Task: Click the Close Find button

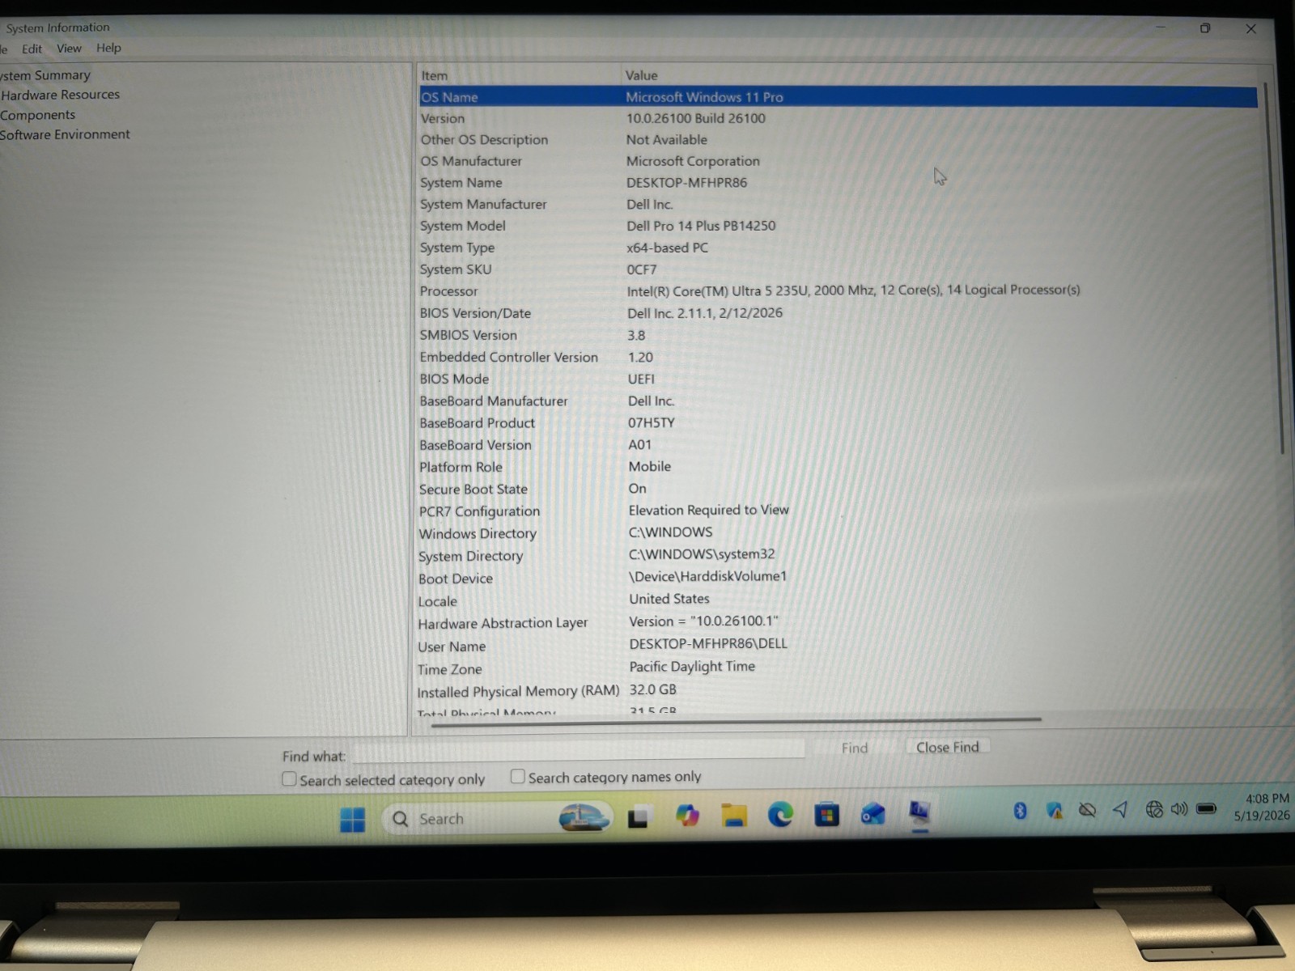Action: (947, 747)
